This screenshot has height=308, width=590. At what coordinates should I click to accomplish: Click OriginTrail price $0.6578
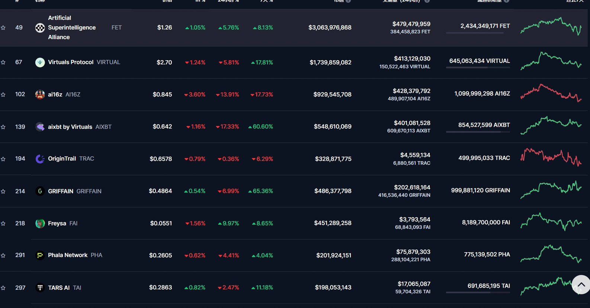(161, 159)
